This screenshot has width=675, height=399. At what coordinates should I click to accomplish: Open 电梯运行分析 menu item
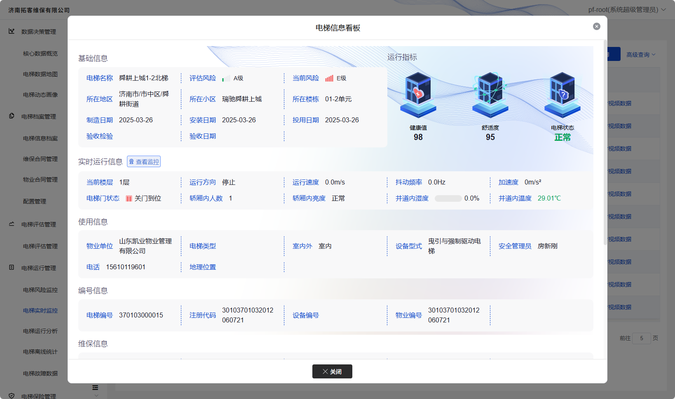[x=40, y=331]
